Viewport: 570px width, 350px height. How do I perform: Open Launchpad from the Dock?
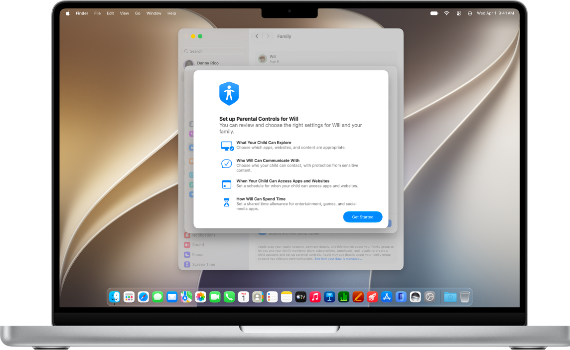pos(129,297)
